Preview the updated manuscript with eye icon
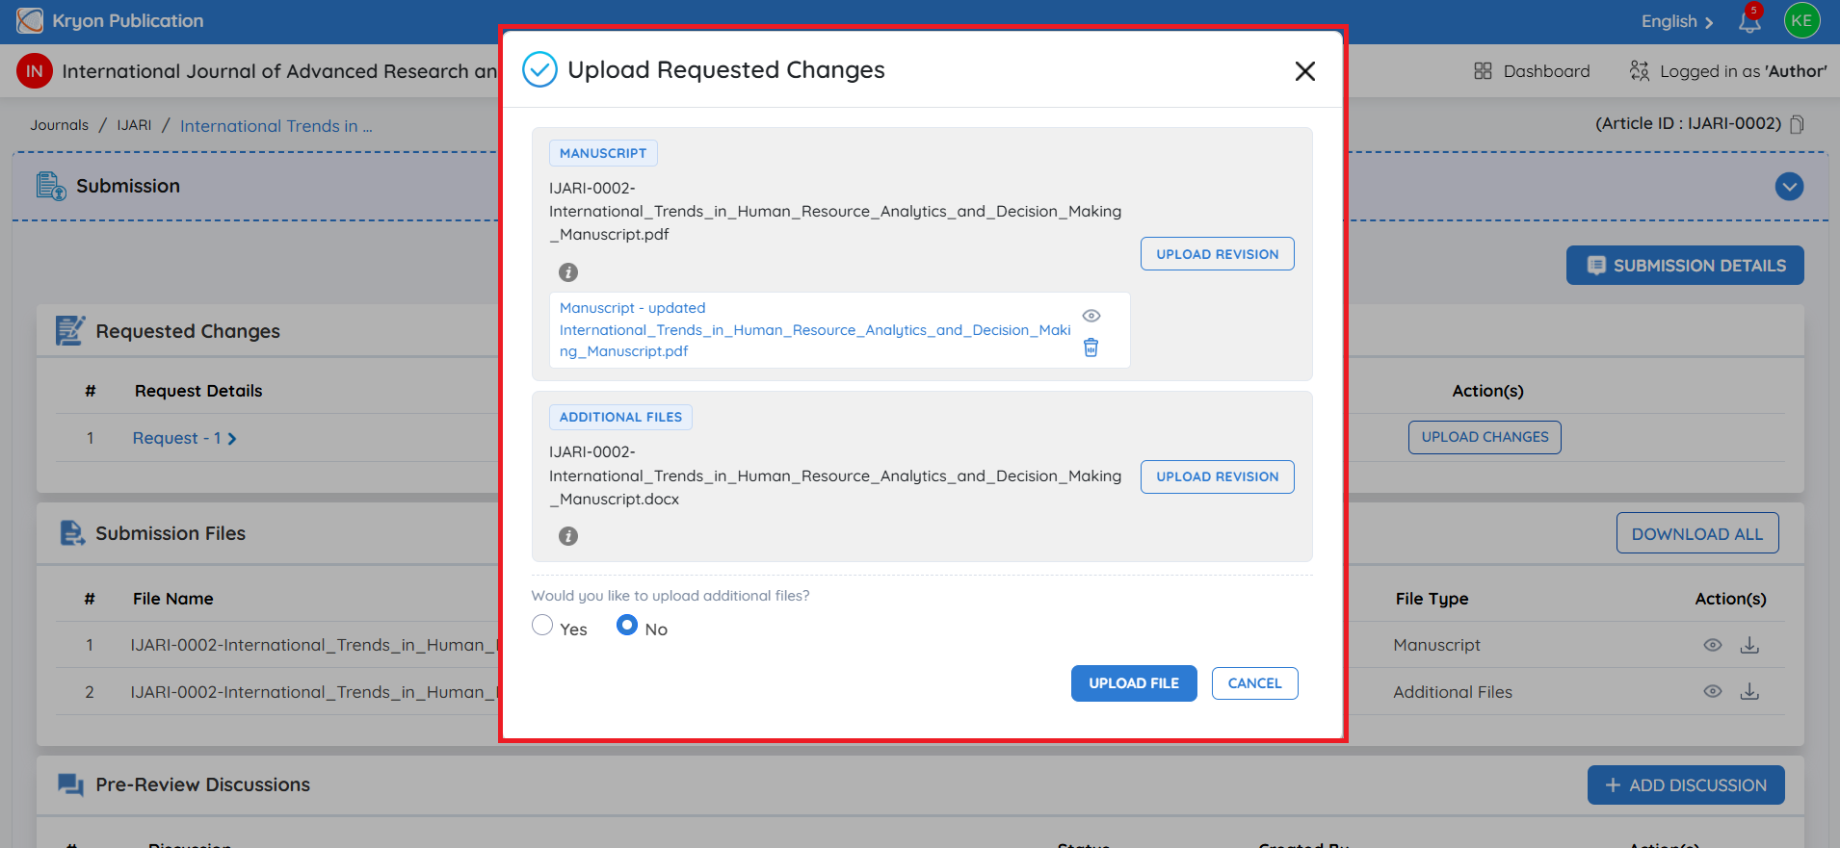 point(1091,316)
